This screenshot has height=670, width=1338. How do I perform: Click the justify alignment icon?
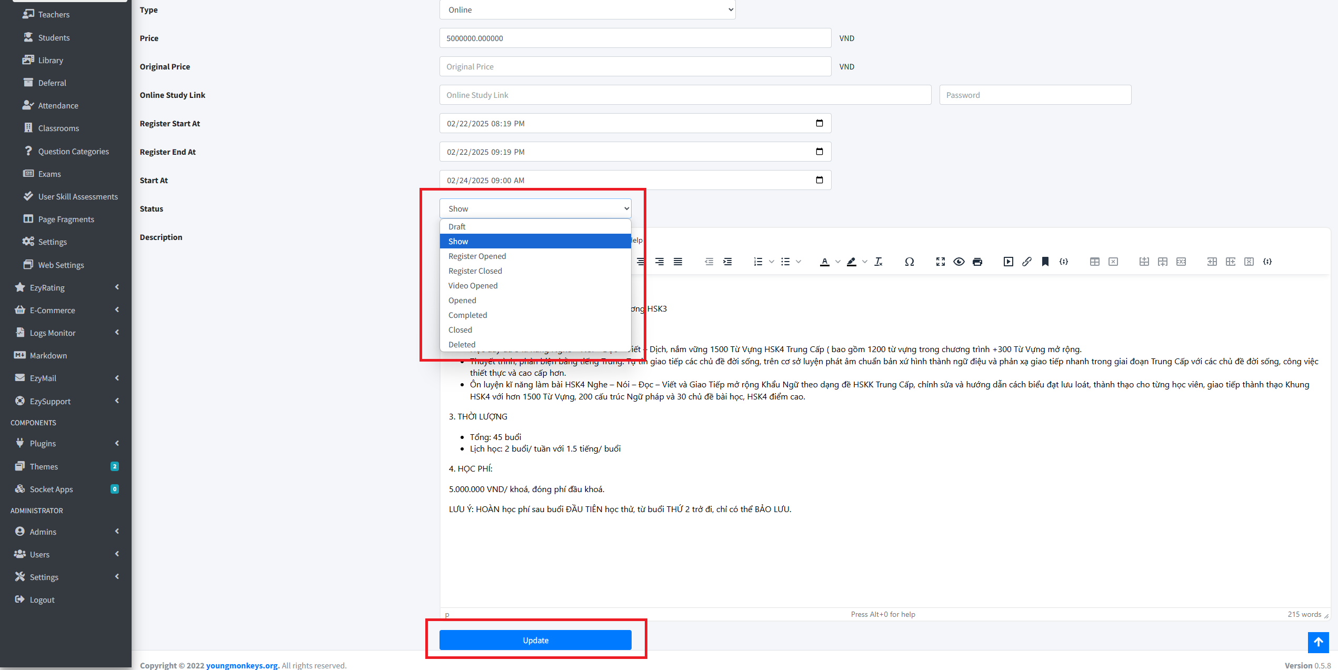(x=677, y=262)
